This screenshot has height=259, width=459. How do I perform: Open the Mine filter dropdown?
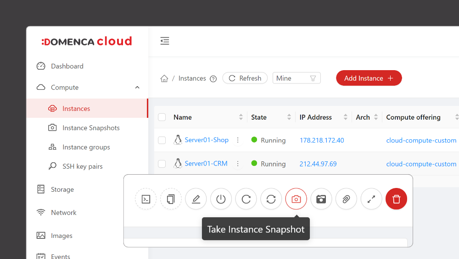click(296, 78)
